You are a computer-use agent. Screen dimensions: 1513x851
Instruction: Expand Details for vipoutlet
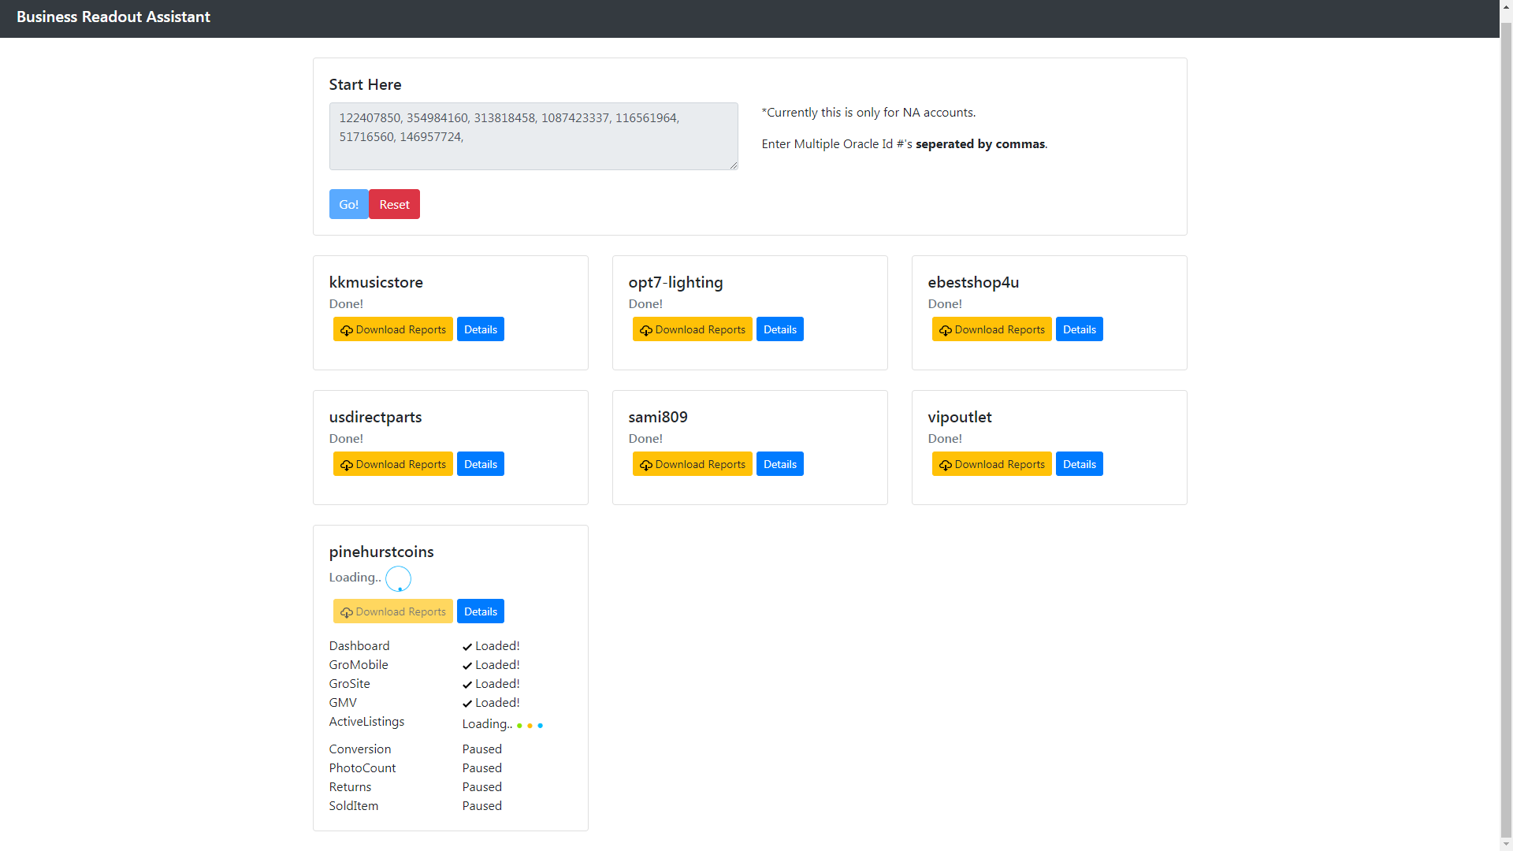(1079, 464)
